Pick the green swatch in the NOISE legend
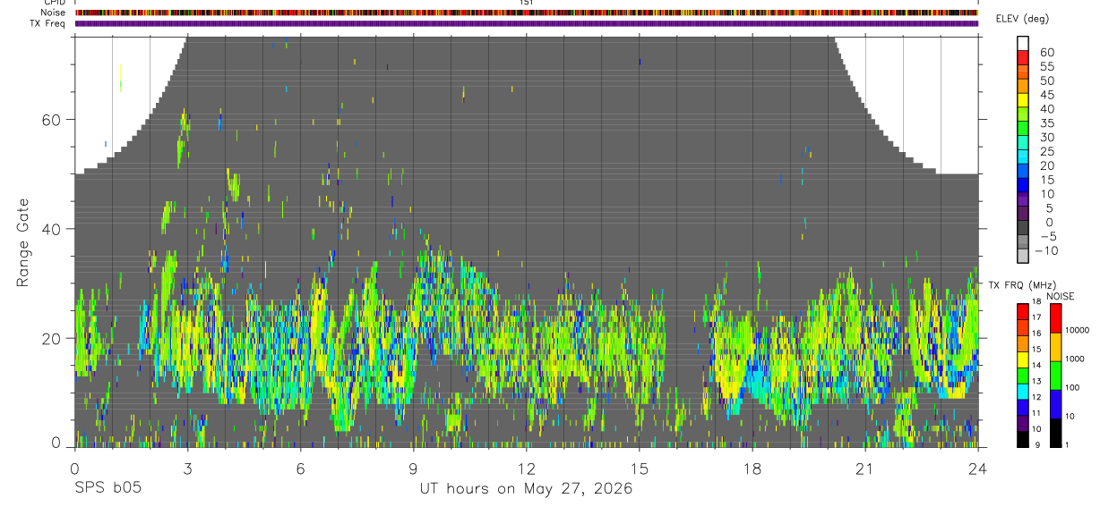This screenshot has width=1100, height=507. (x=1056, y=376)
